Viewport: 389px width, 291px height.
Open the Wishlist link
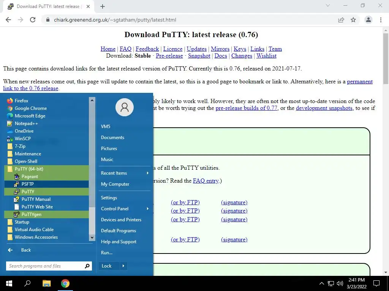pos(266,56)
